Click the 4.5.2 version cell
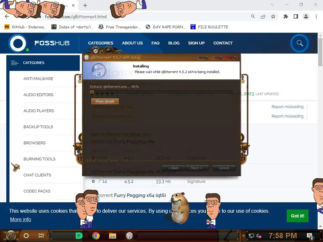 129,181
